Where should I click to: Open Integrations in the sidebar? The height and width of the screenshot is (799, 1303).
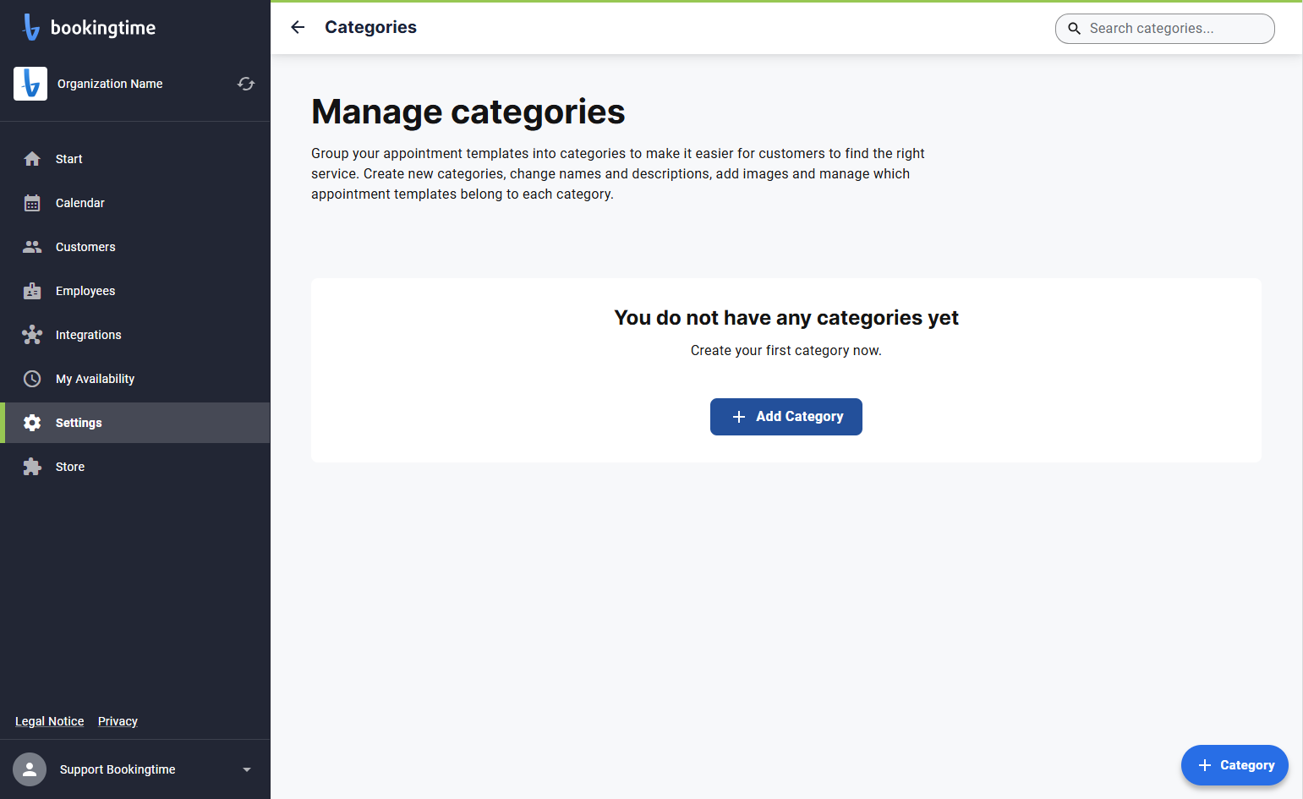click(x=135, y=335)
